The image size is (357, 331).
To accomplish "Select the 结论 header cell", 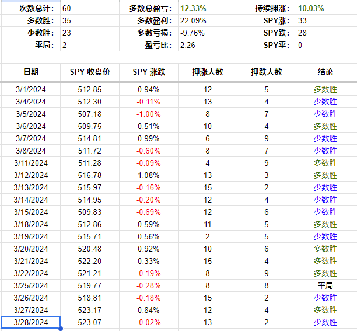I will tap(325, 72).
